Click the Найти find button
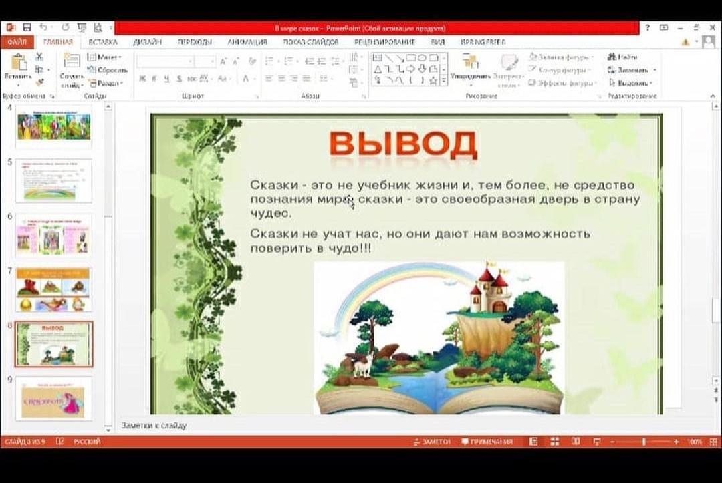The image size is (722, 483). coord(622,57)
